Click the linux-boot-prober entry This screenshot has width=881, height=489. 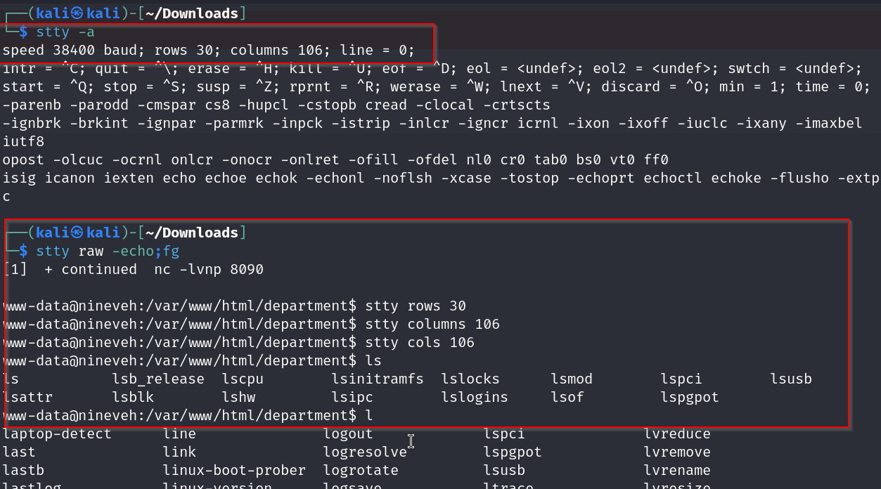tap(234, 470)
